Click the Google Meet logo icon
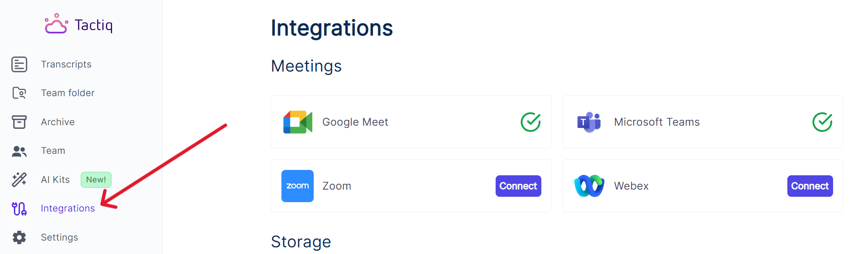This screenshot has height=254, width=851. (x=298, y=122)
